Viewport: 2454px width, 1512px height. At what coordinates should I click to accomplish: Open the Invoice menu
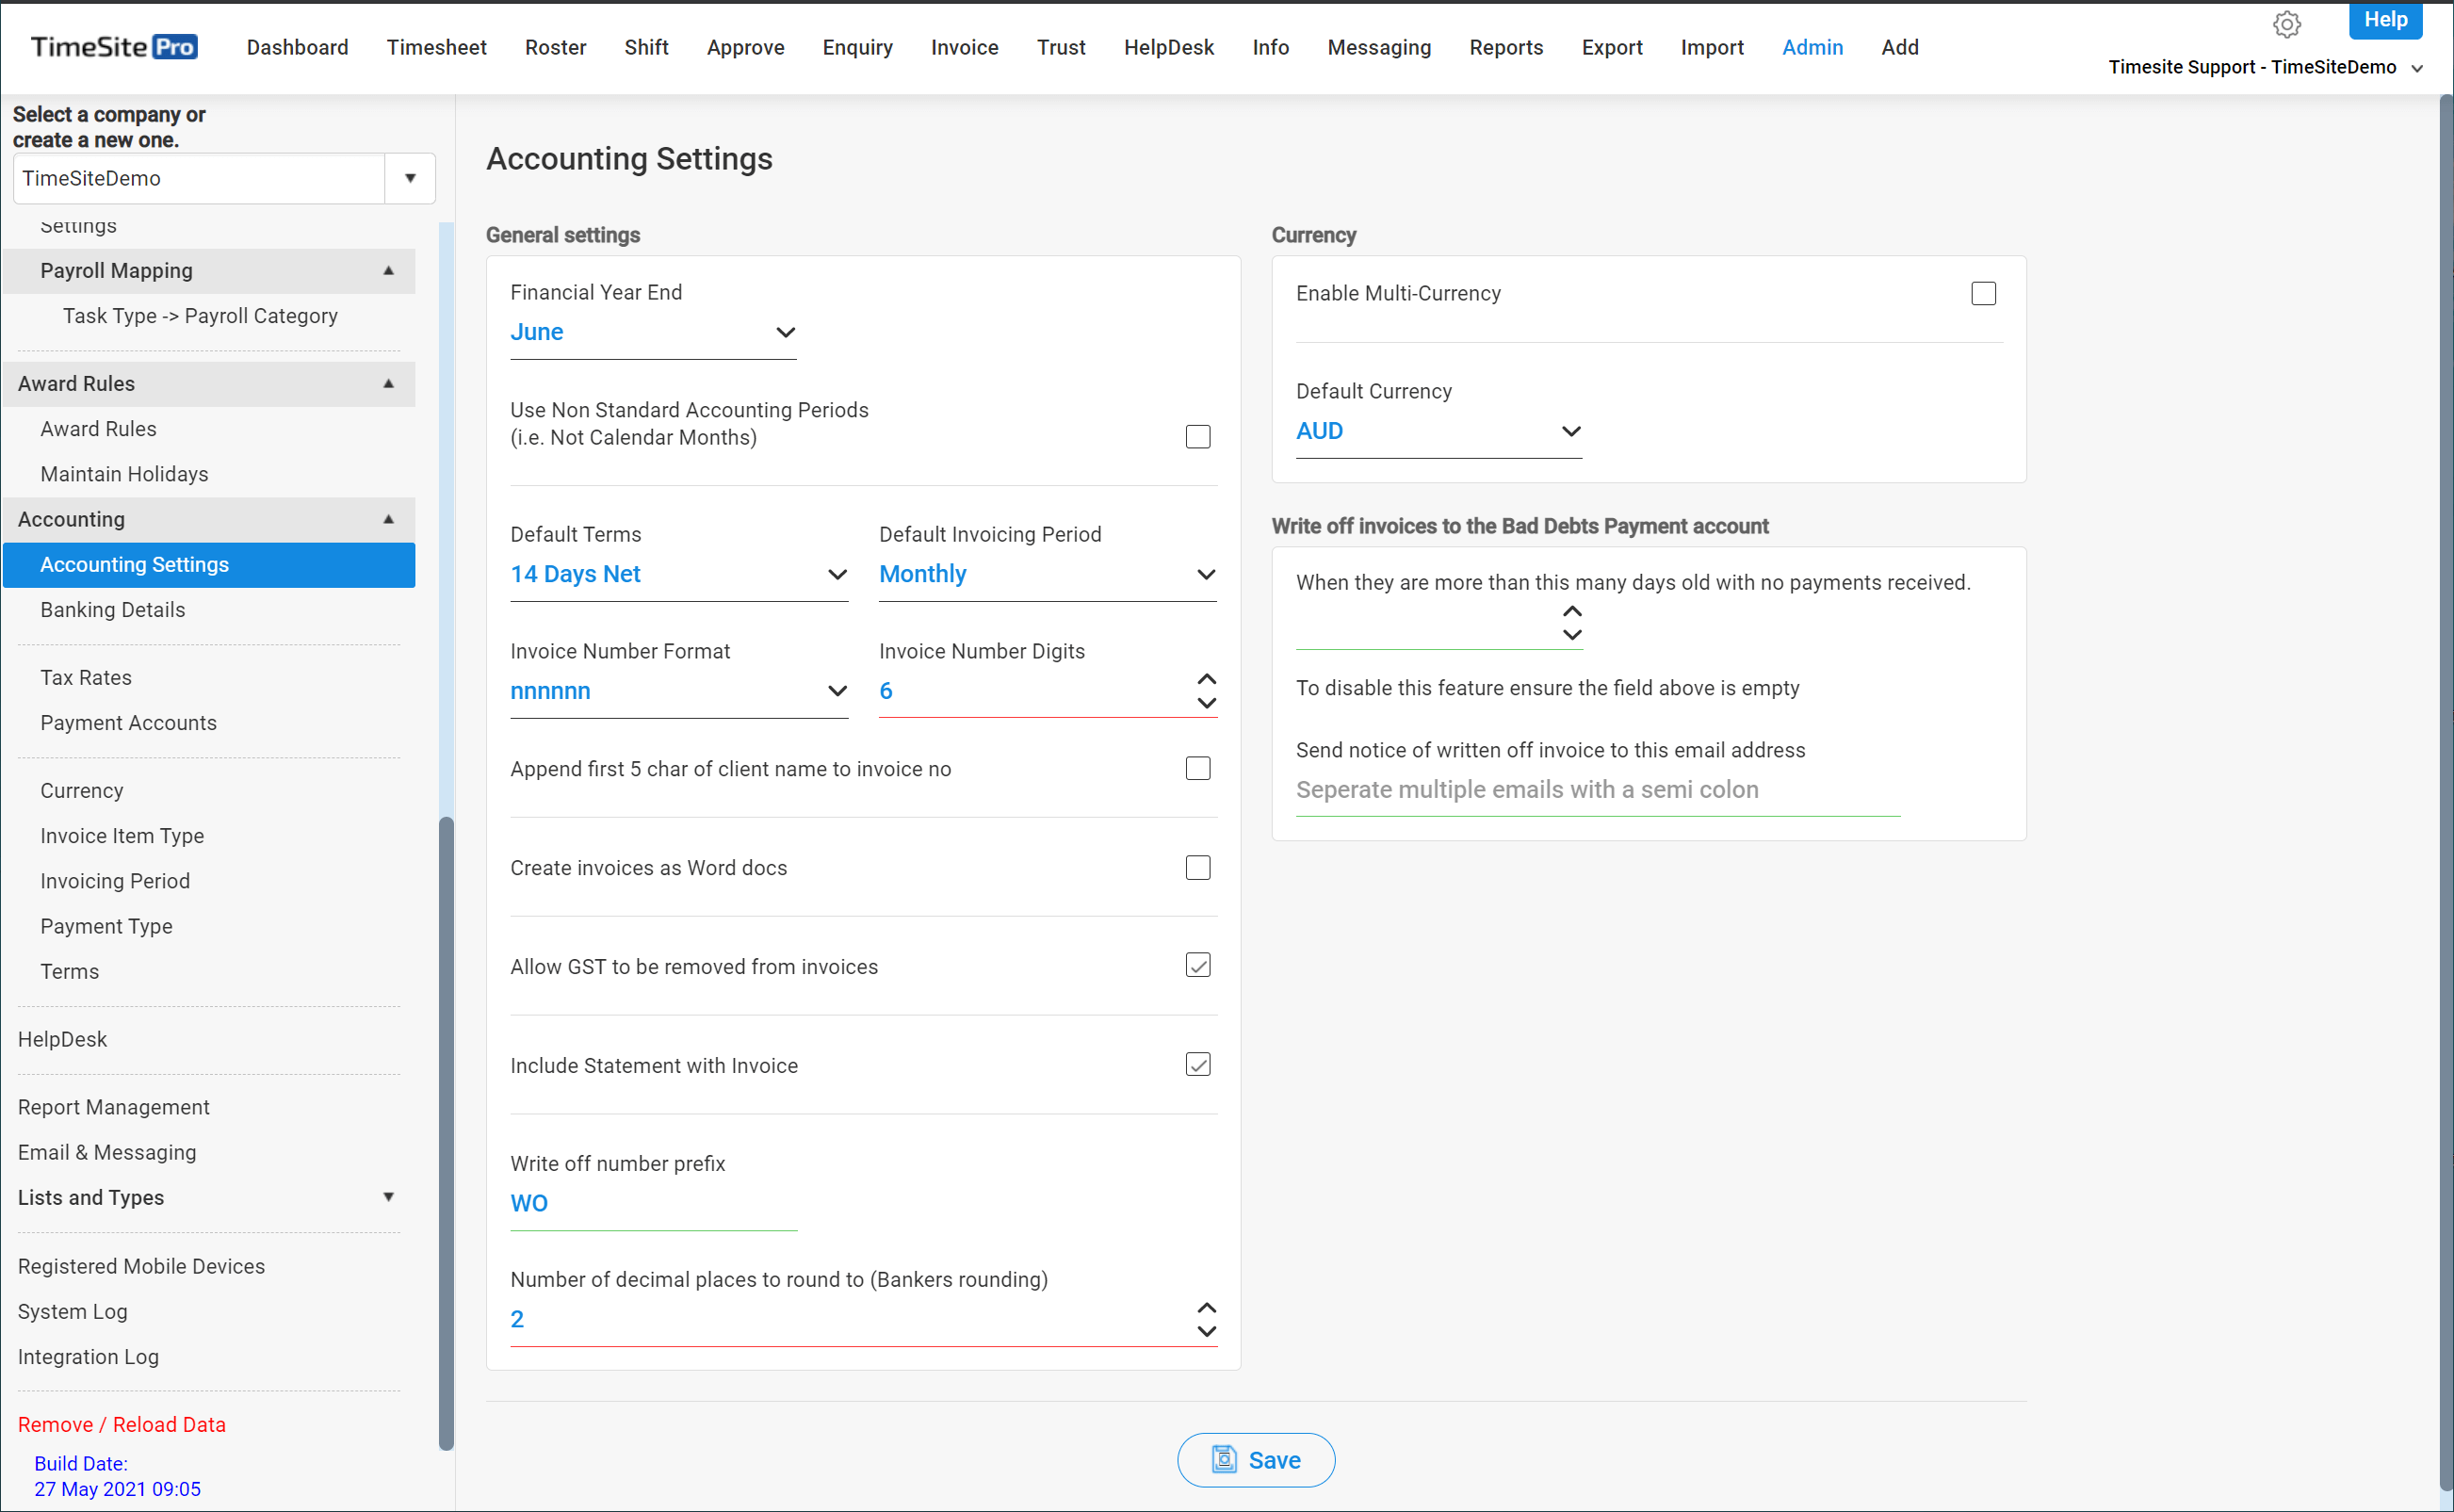[964, 47]
